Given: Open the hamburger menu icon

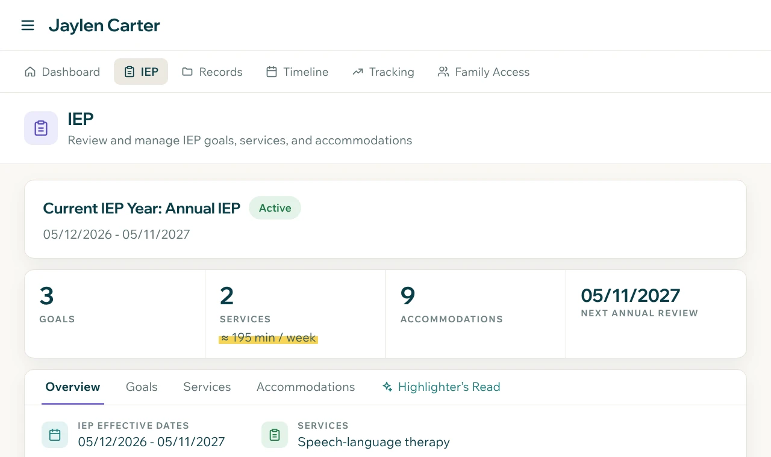Looking at the screenshot, I should pos(28,25).
